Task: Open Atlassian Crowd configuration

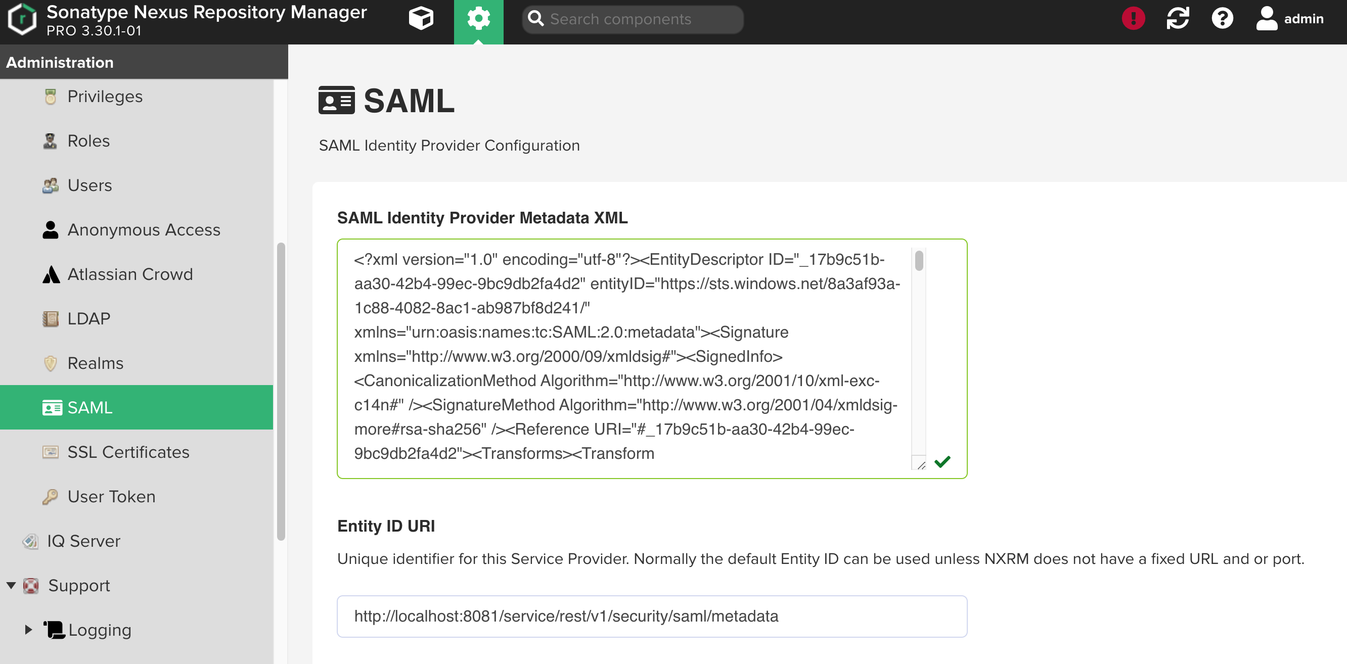Action: coord(129,274)
